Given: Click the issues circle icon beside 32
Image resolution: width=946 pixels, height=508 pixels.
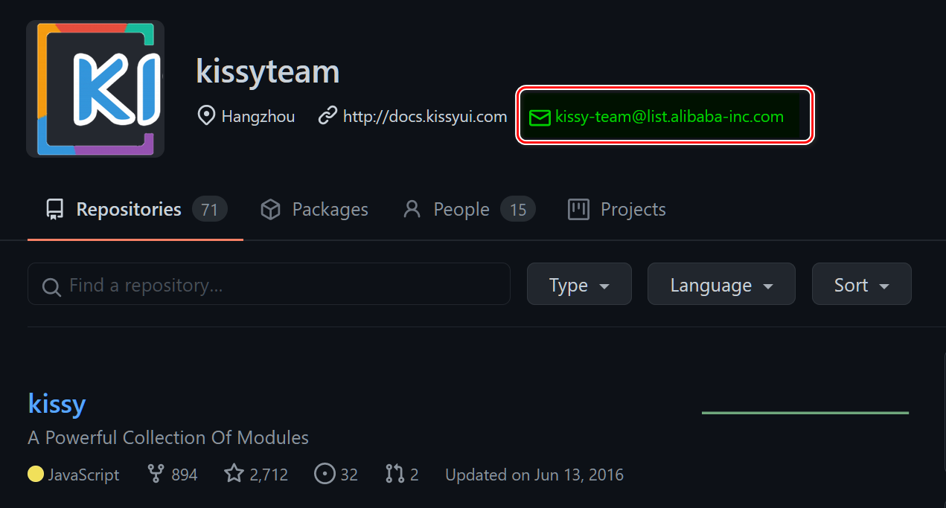Looking at the screenshot, I should [325, 474].
